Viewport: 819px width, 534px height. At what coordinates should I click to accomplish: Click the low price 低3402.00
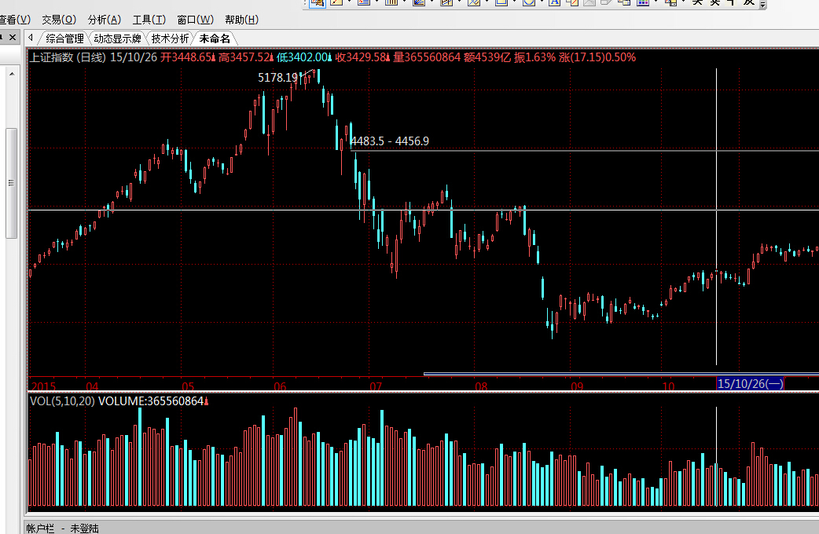click(x=303, y=57)
